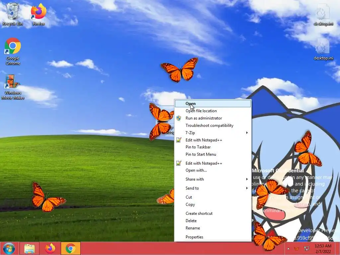Click the 7-Zip menu entry
This screenshot has width=340, height=255.
point(213,132)
